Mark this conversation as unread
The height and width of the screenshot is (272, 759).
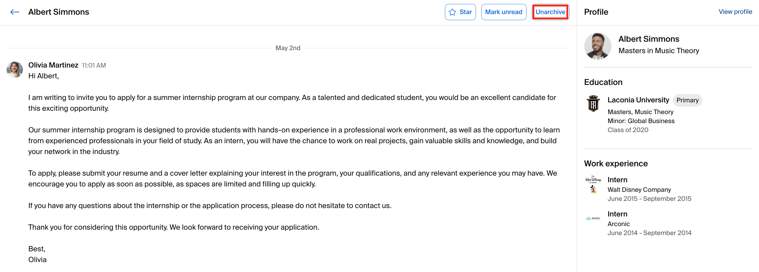pyautogui.click(x=504, y=12)
